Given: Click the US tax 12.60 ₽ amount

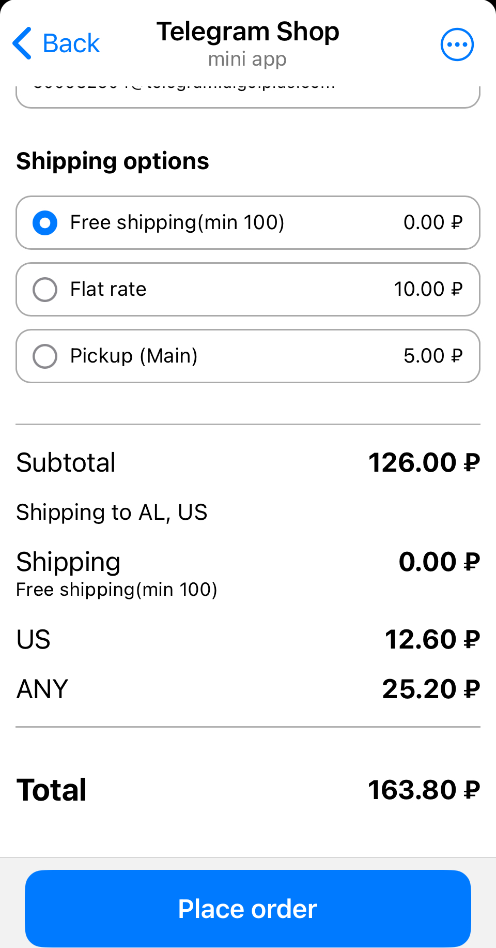Looking at the screenshot, I should click(432, 640).
